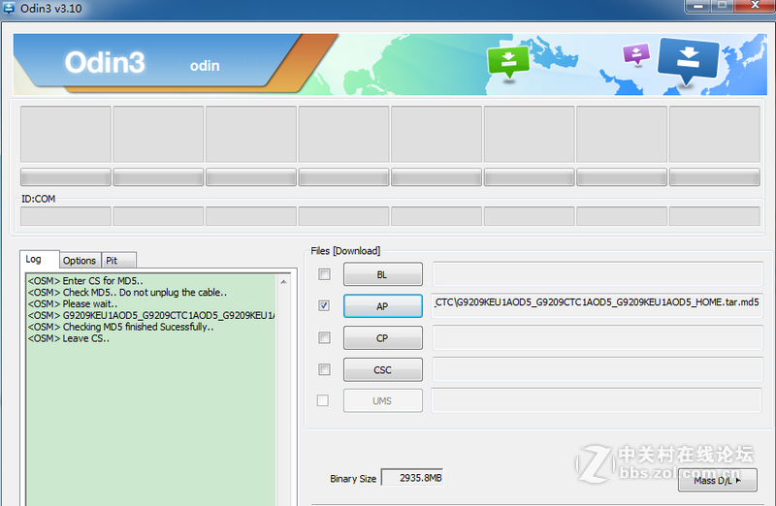Image resolution: width=776 pixels, height=506 pixels.
Task: Click the Binary Size value 2935.8MB
Action: tap(412, 478)
